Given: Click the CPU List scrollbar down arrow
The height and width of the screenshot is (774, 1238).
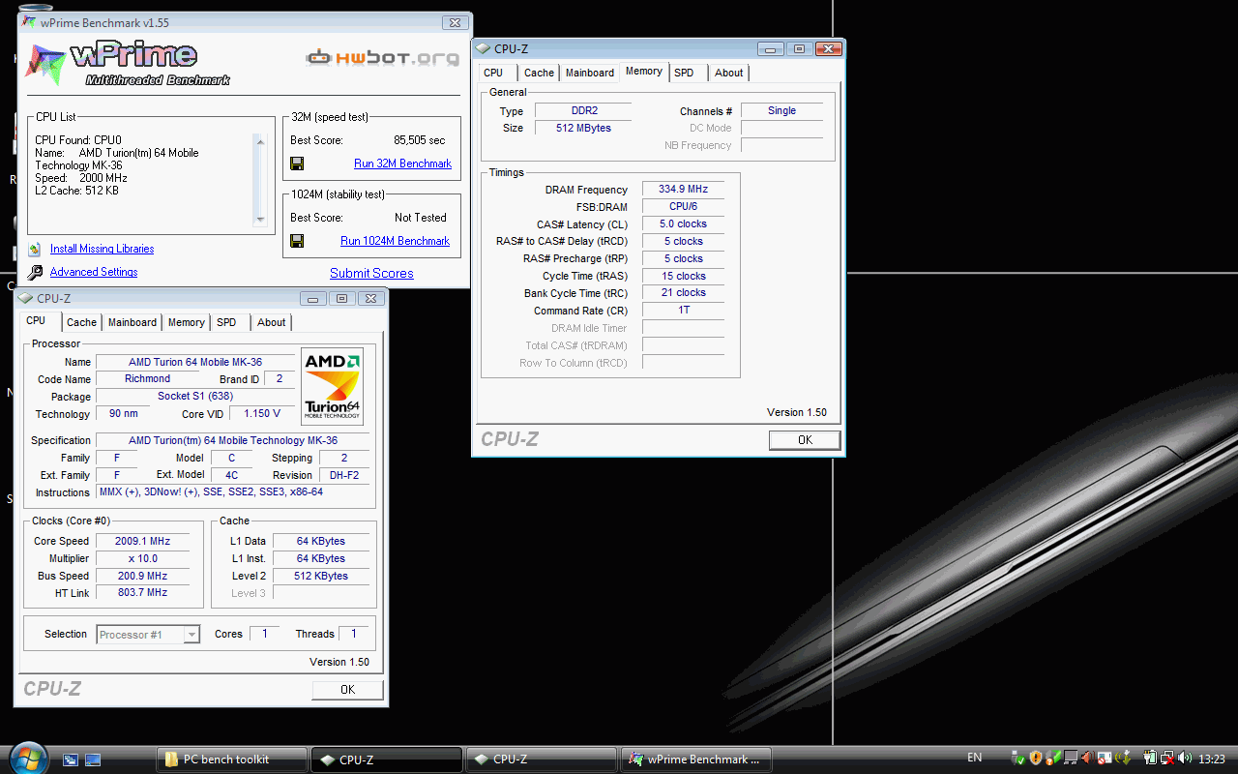Looking at the screenshot, I should [259, 219].
